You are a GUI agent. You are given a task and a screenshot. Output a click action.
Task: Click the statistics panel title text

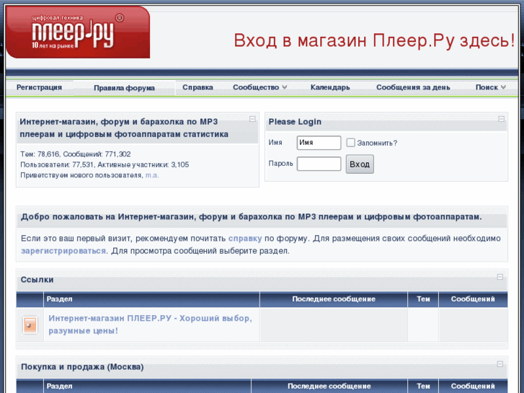(x=124, y=128)
